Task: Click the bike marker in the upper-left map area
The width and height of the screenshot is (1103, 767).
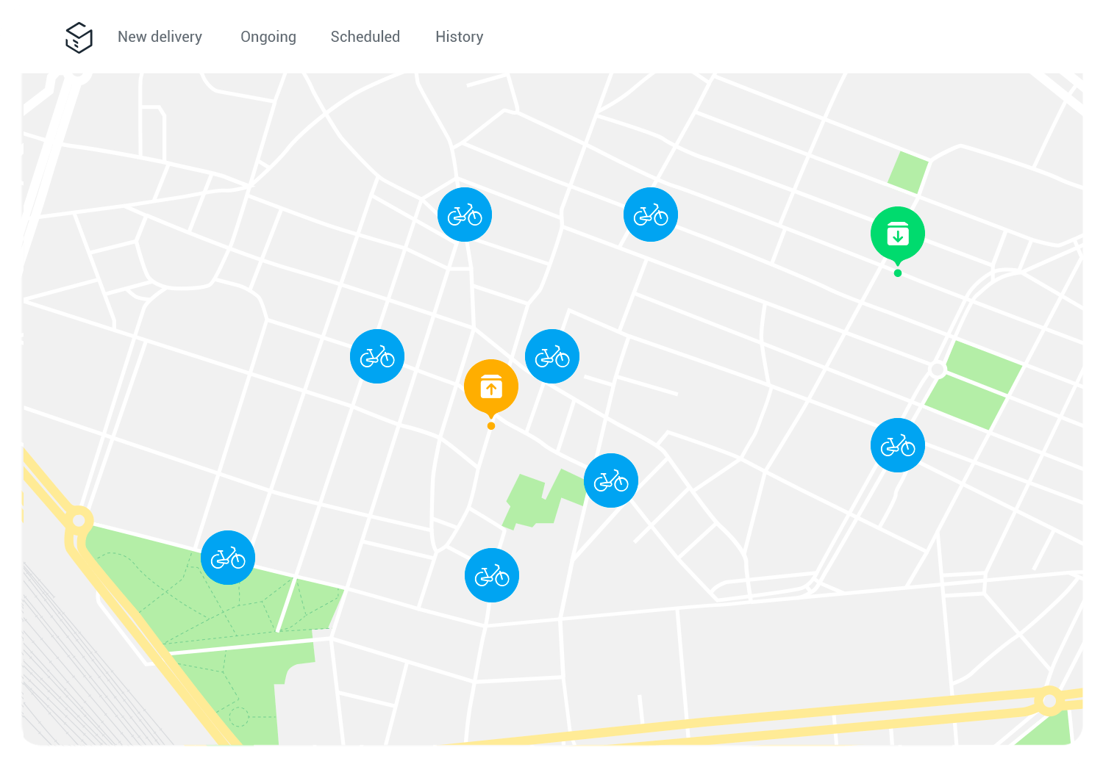Action: click(465, 215)
